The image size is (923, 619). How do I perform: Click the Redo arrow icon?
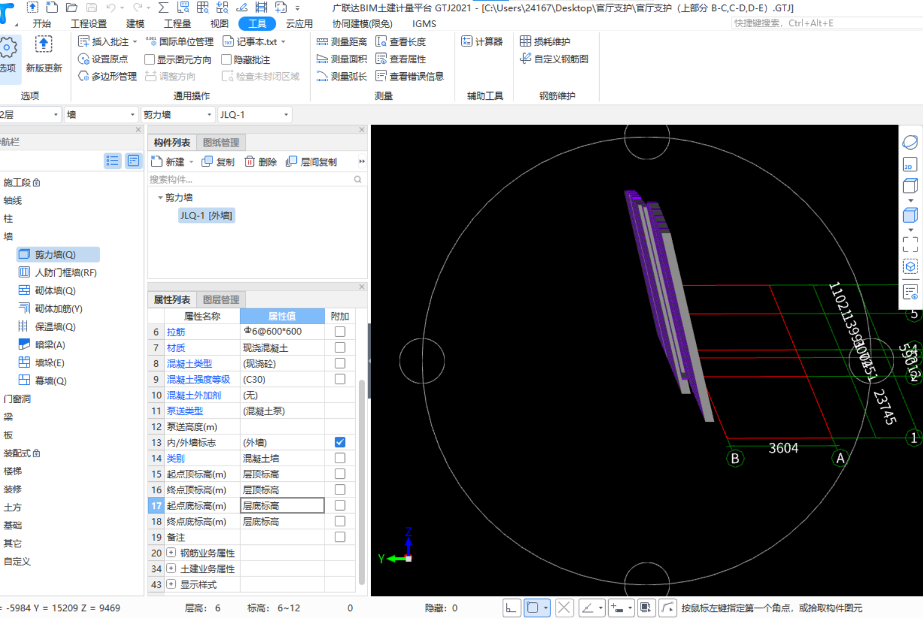tap(138, 8)
